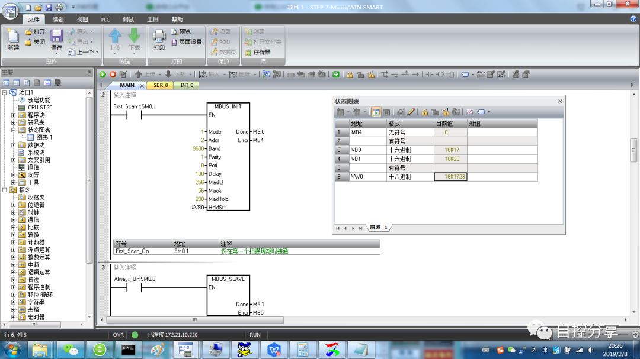Click the Upload blue arrow icon
Screen dimensions: 640x359
pos(115,40)
